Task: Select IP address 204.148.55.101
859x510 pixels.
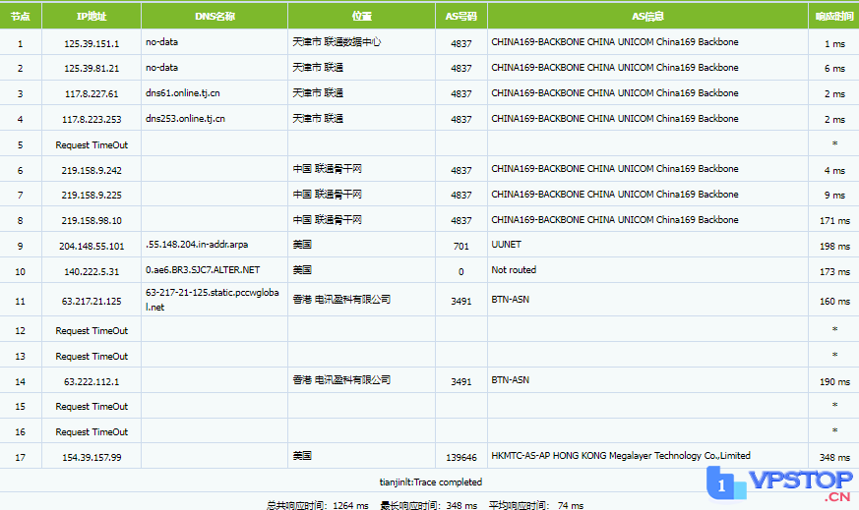Action: [92, 247]
